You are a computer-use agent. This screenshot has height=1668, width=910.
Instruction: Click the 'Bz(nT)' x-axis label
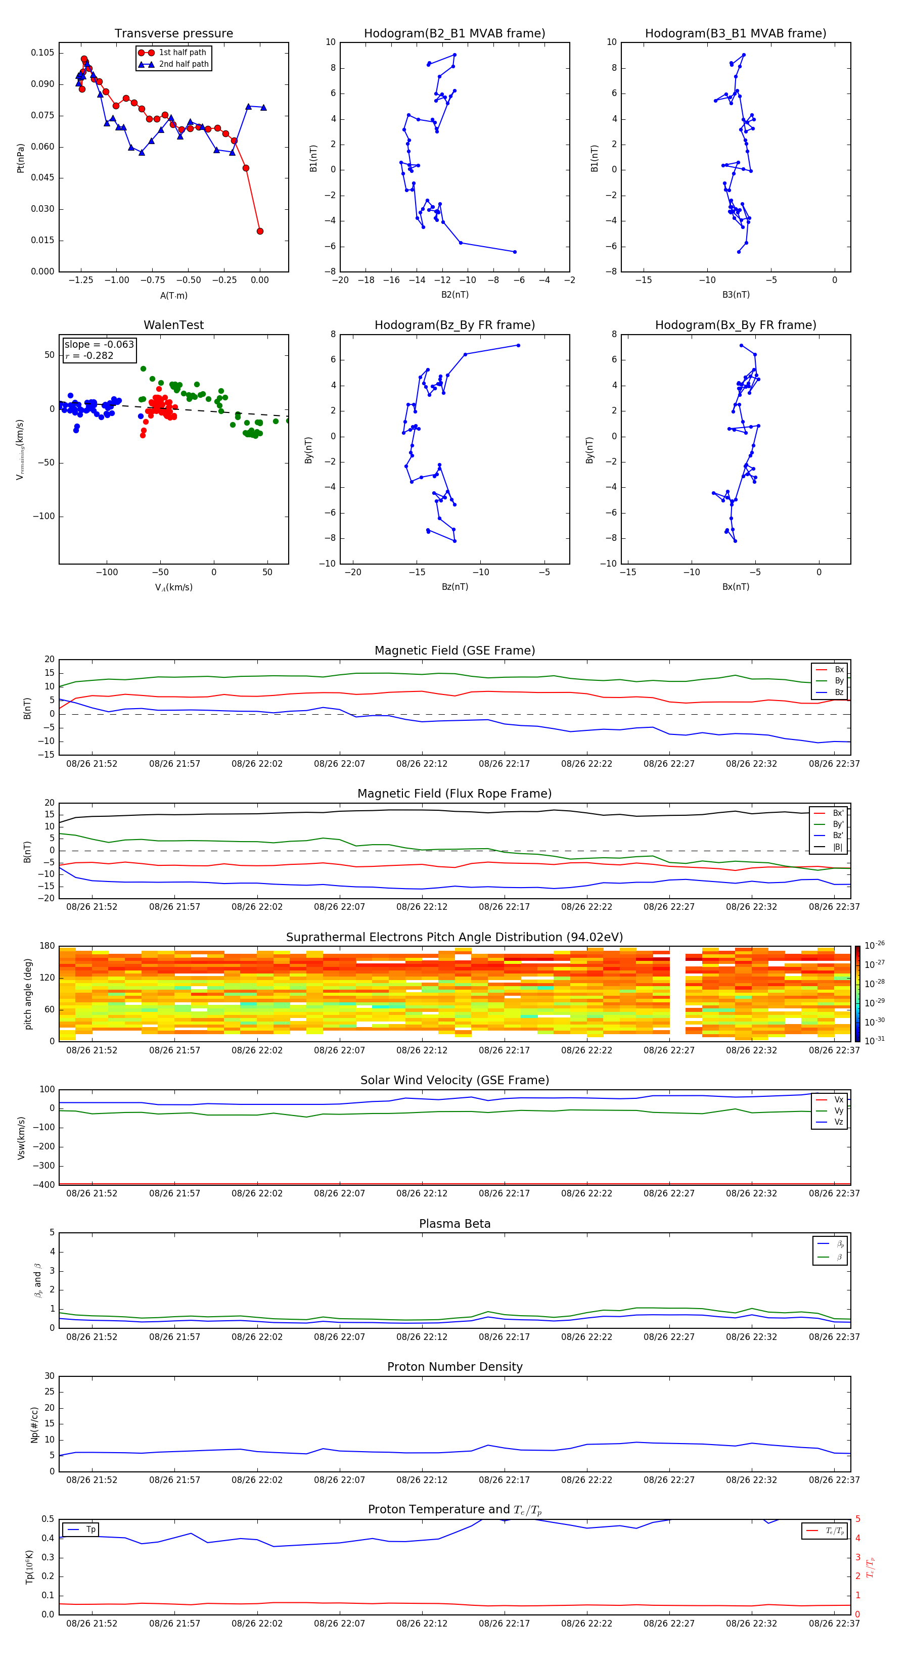[454, 587]
